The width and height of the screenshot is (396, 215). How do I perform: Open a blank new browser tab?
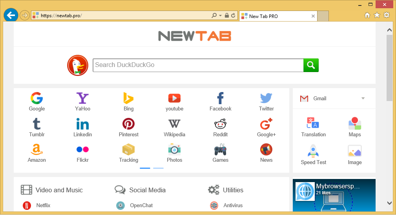pos(323,16)
